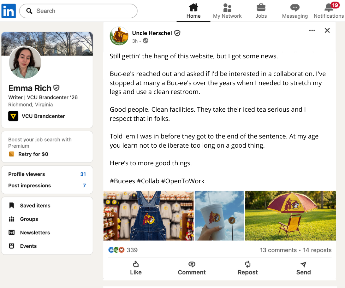Click Emma Rich's verification badge icon
Viewport: 345px width, 288px height.
[x=57, y=88]
